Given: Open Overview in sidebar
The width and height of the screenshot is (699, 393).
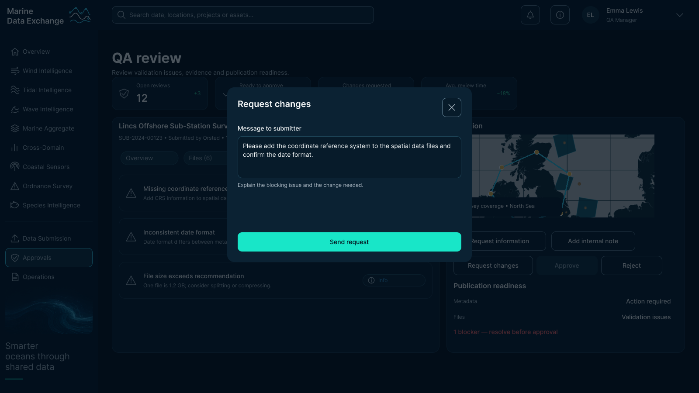Looking at the screenshot, I should click(49, 52).
